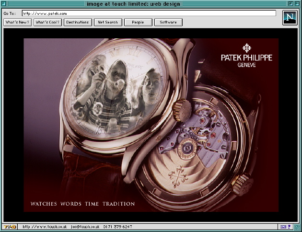
Task: Click the 0171 379 6247 phone text
Action: point(117,227)
